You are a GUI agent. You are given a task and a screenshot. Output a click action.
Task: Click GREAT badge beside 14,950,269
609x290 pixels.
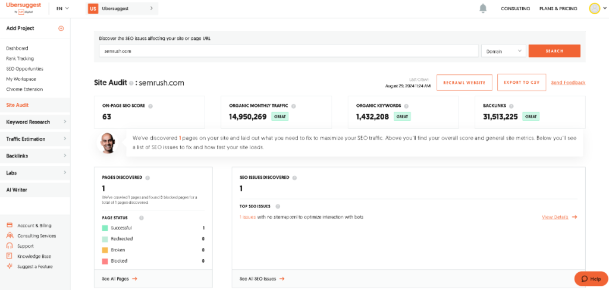(x=280, y=116)
